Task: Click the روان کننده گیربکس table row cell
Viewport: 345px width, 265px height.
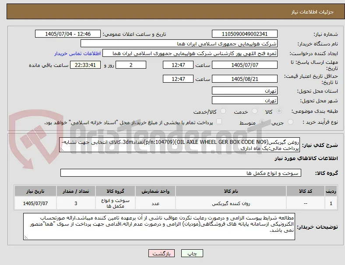Action: tap(231, 203)
